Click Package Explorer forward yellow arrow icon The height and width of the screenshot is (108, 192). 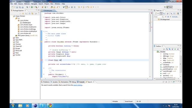(23, 13)
